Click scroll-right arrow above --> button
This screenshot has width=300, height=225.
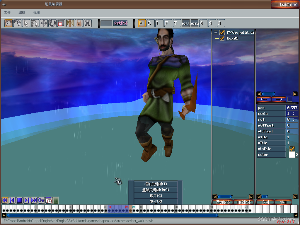click(x=295, y=94)
